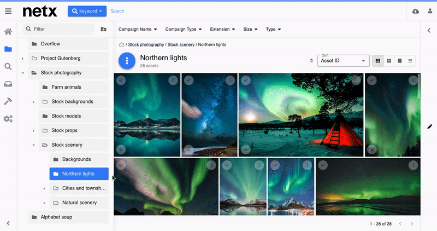Collapse the Stock photography folder

pyautogui.click(x=23, y=73)
